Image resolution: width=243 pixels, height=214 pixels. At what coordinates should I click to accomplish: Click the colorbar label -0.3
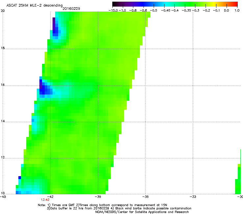pos(196,11)
